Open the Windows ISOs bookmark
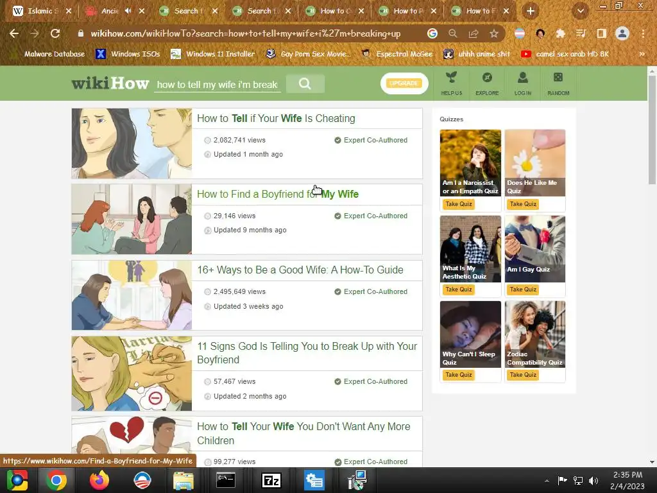Viewport: 657px width, 493px height. [x=128, y=54]
